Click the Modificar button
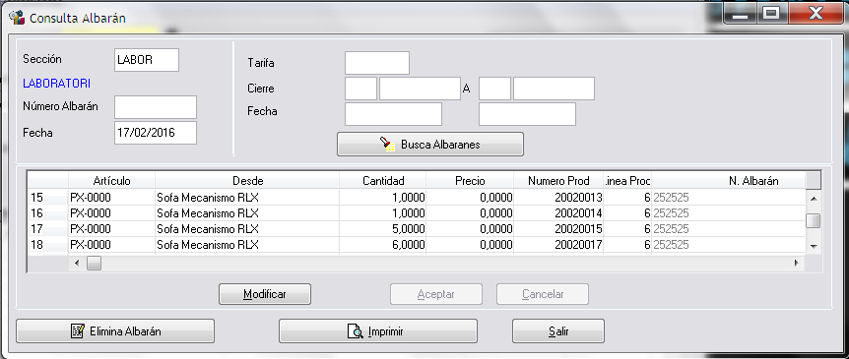Screen dimensions: 849x359 pos(265,295)
